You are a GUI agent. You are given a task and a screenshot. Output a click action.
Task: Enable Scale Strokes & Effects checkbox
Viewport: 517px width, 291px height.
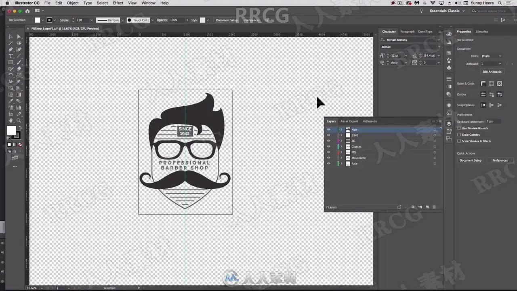click(x=459, y=141)
